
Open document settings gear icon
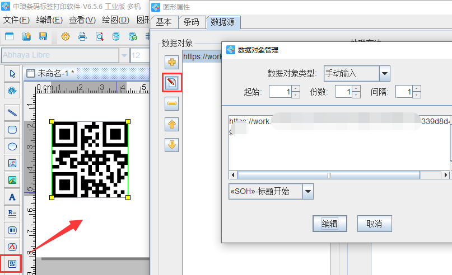pyautogui.click(x=66, y=36)
